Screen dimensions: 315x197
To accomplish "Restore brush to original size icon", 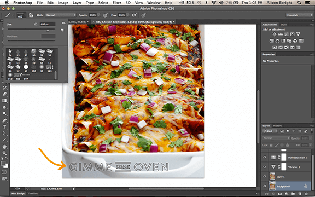I will point(36,24).
